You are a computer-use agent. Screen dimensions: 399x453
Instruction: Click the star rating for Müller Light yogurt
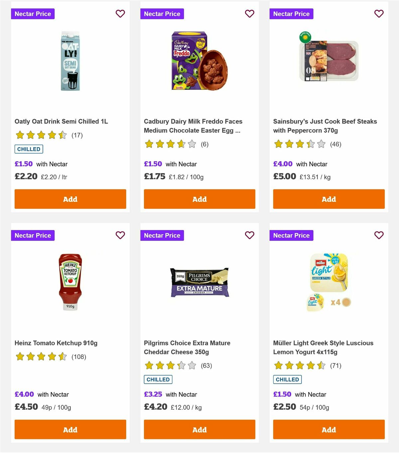tap(299, 365)
